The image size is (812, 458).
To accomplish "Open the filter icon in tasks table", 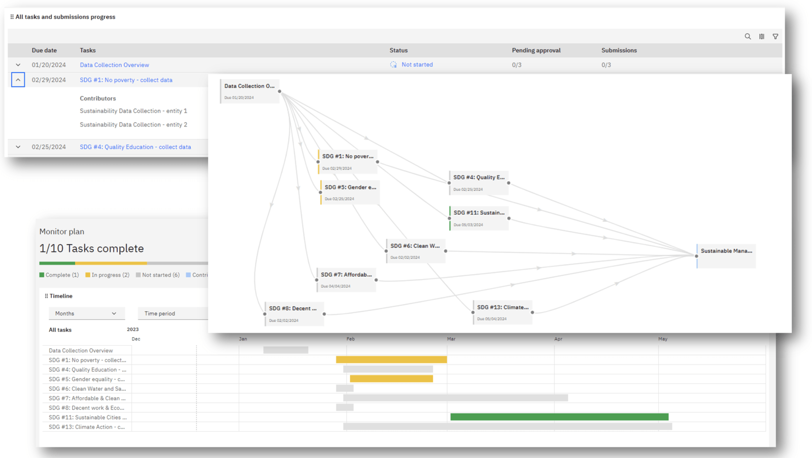I will pyautogui.click(x=775, y=37).
